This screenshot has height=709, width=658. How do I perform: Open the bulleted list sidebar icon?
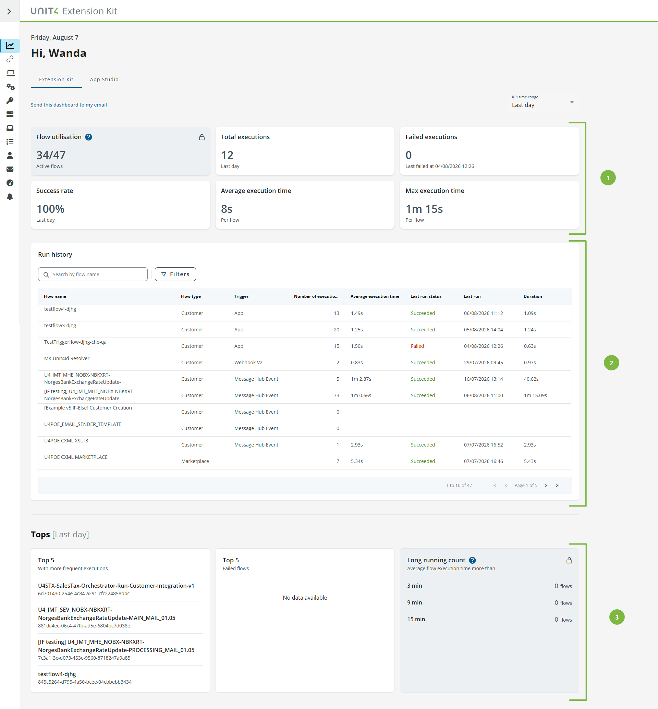[10, 142]
